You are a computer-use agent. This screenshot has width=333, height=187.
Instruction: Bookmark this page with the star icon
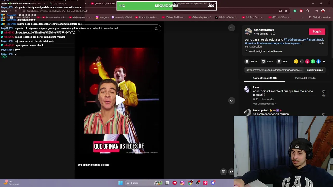[x=286, y=11]
